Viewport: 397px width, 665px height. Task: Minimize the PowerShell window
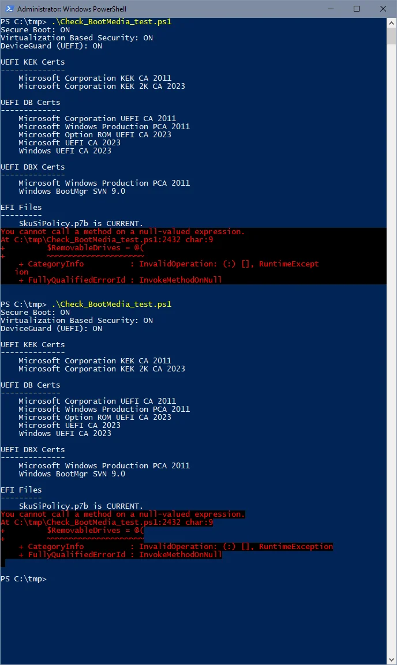[x=331, y=9]
